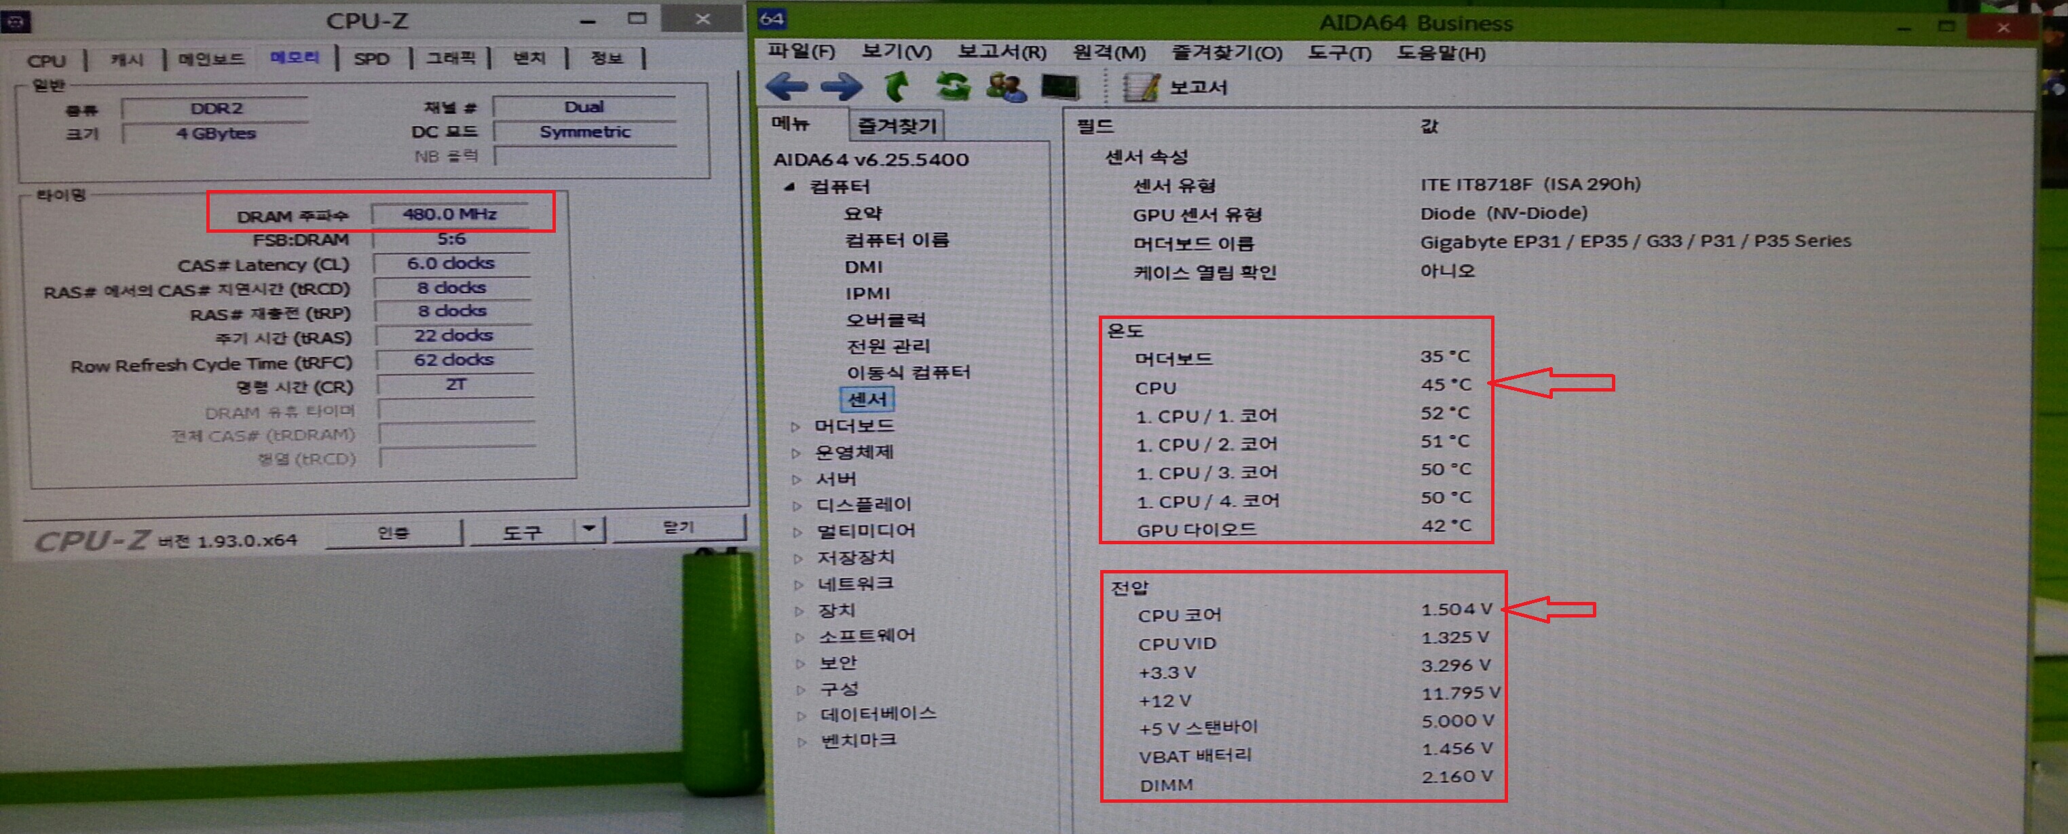2068x834 pixels.
Task: Switch to the 메인보드 tab in CPU-Z
Action: coord(211,60)
